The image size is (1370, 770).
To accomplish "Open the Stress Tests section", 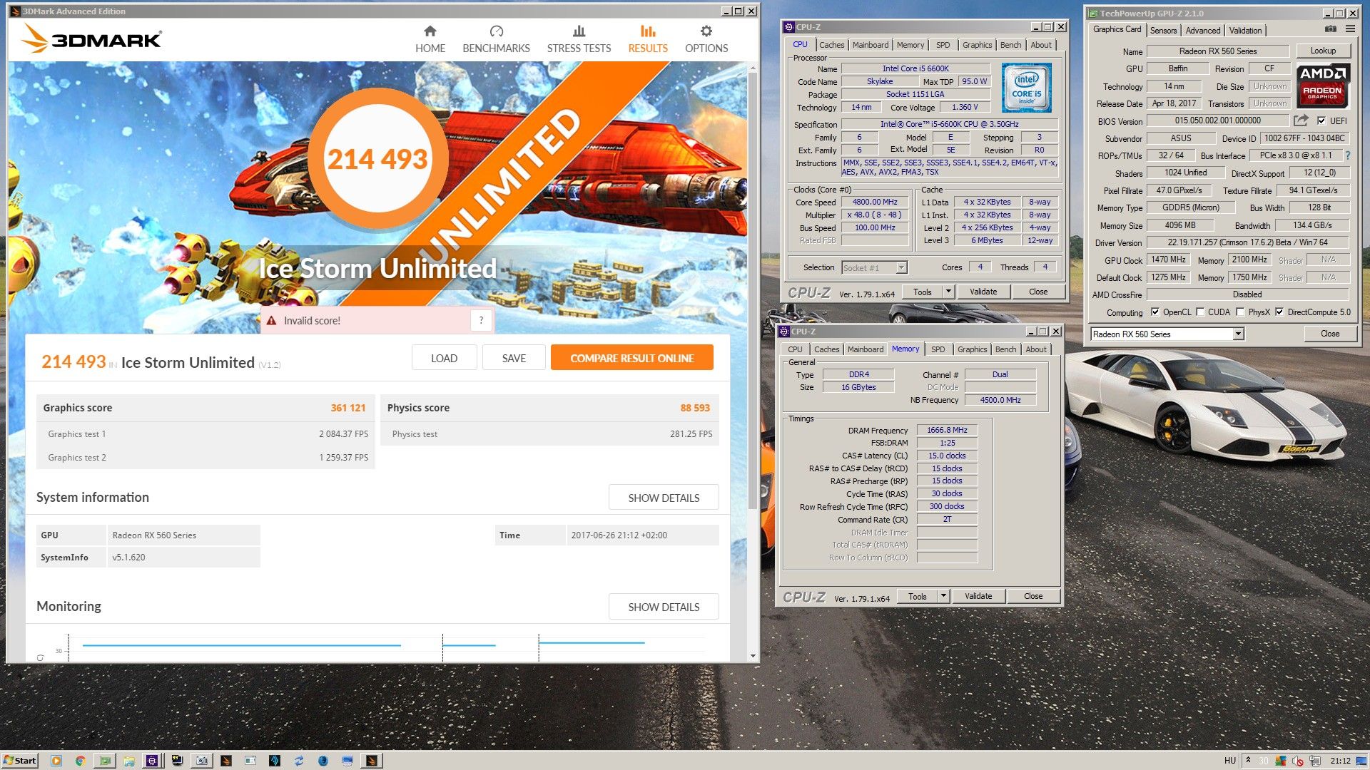I will (579, 38).
